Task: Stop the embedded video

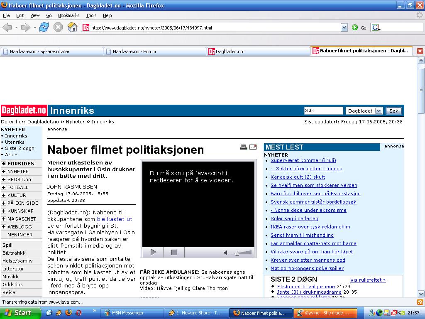Action: tap(174, 252)
